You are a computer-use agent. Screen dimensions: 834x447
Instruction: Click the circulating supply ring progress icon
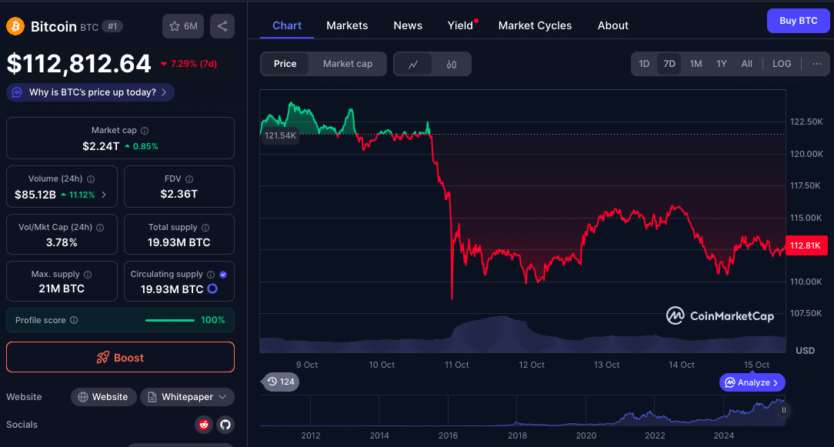click(x=212, y=289)
